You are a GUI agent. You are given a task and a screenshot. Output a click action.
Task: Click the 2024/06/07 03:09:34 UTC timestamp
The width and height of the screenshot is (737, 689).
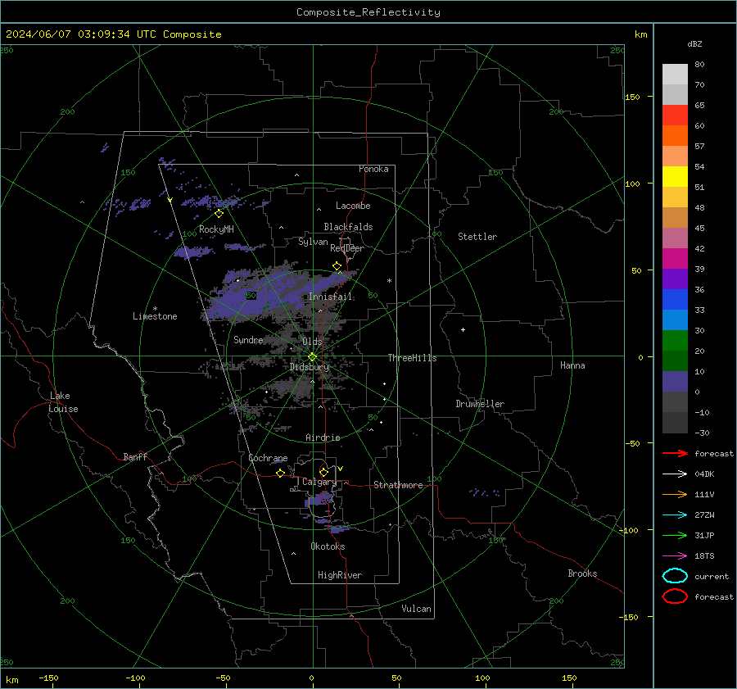[113, 34]
